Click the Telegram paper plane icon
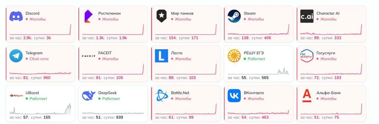This screenshot has height=124, width=379. point(16,56)
